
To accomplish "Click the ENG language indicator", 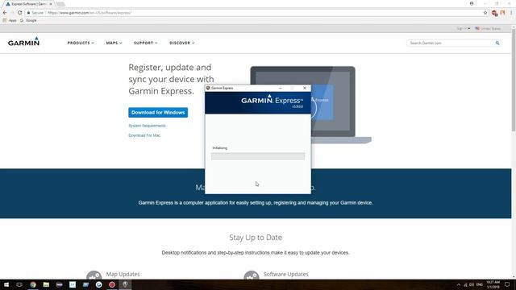I will 480,284.
